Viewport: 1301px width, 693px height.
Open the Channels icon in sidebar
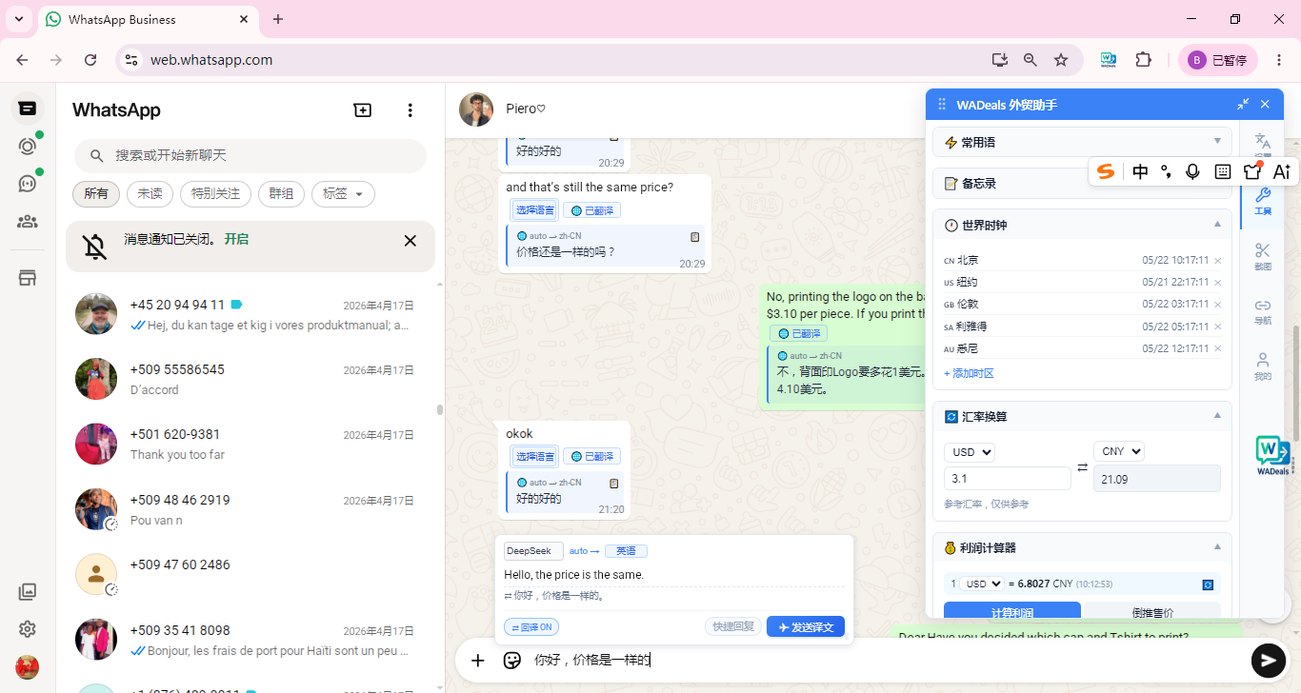point(28,184)
